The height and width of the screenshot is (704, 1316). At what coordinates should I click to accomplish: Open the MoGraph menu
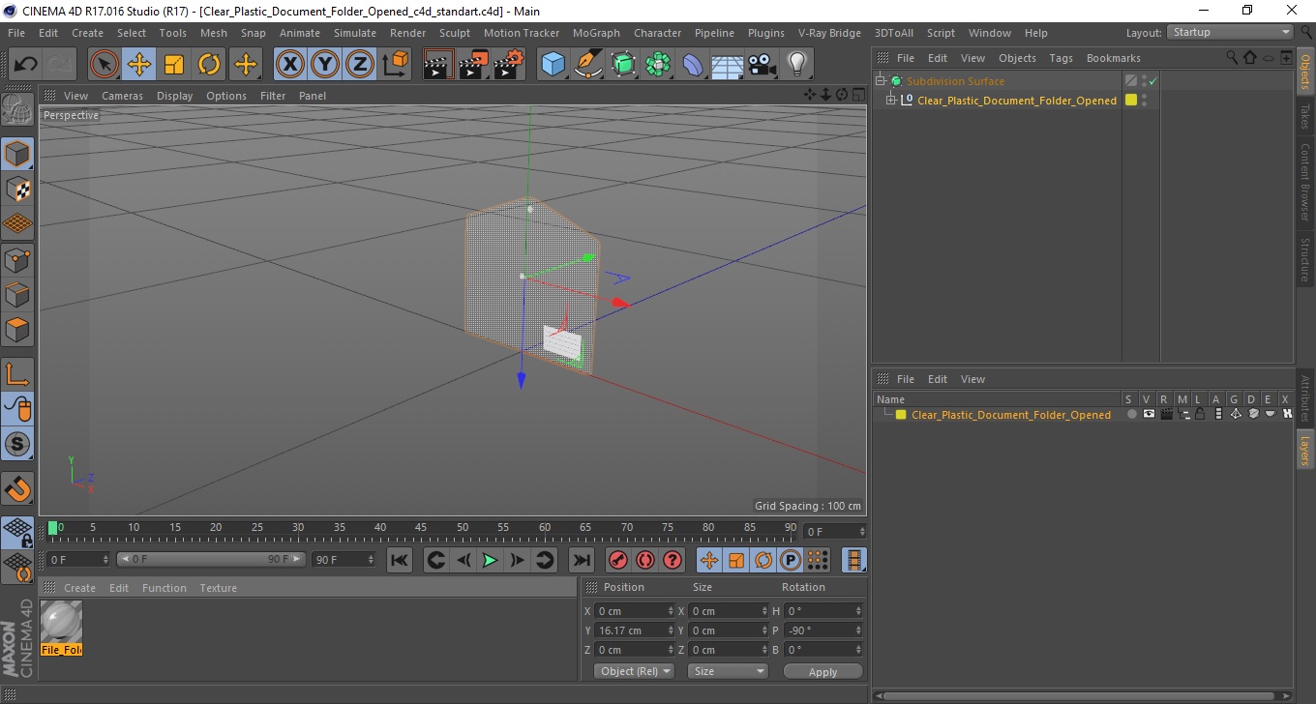596,33
